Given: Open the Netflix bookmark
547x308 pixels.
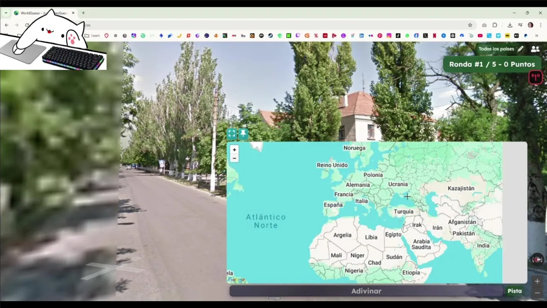Looking at the screenshot, I should 434,36.
